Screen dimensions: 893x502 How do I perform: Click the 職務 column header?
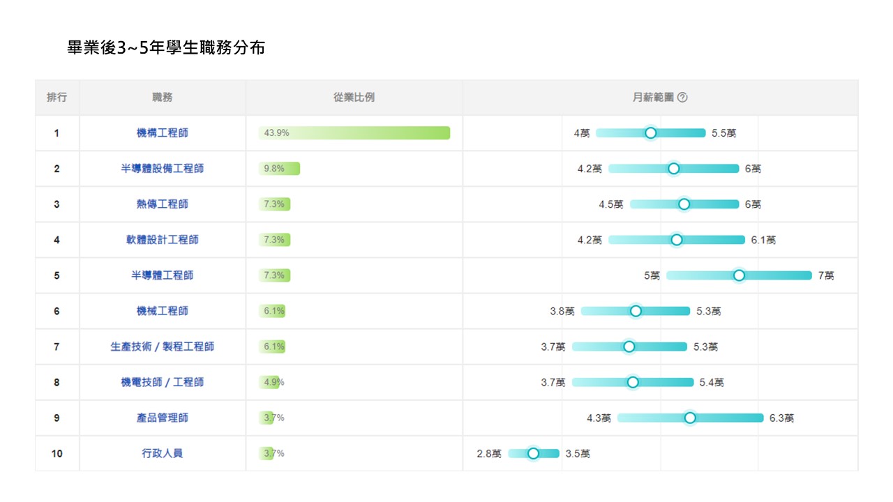[x=162, y=98]
